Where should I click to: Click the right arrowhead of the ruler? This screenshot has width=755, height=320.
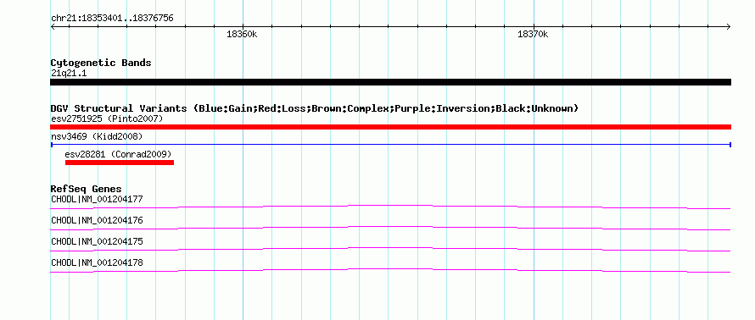click(x=729, y=27)
